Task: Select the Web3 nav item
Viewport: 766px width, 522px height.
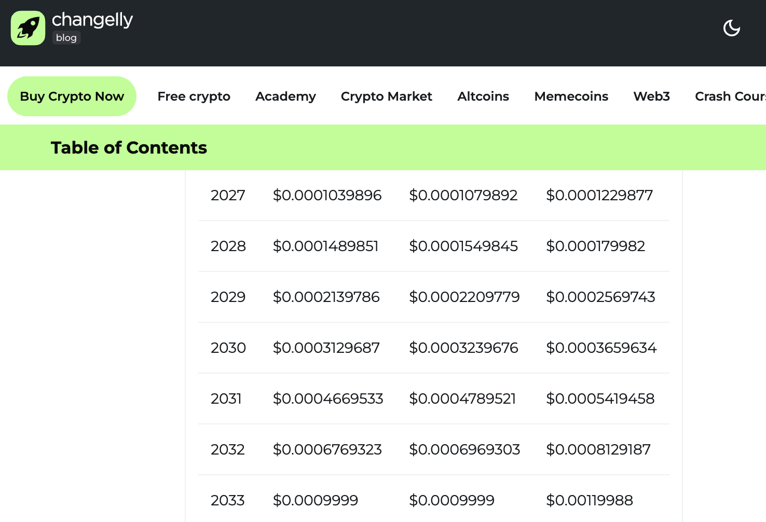Action: point(651,97)
